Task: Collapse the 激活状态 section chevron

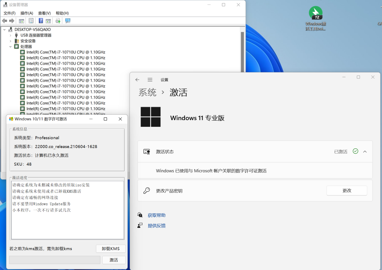Action: (365, 152)
